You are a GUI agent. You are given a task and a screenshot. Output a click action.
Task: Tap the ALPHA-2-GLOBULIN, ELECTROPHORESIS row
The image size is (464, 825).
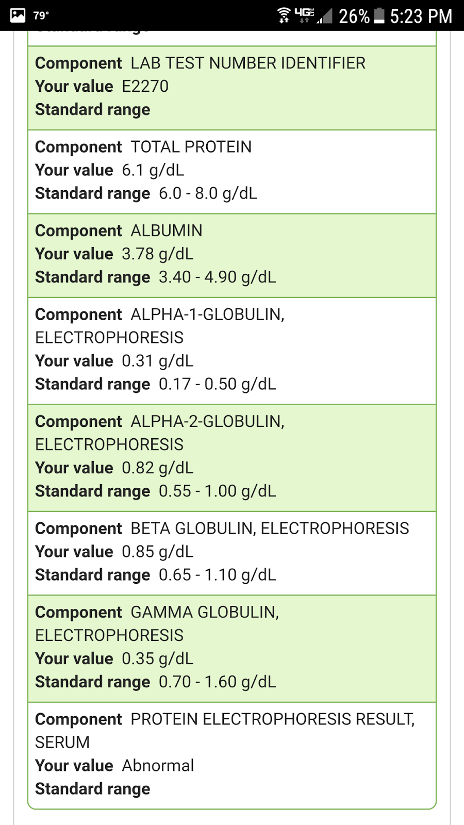tap(232, 458)
